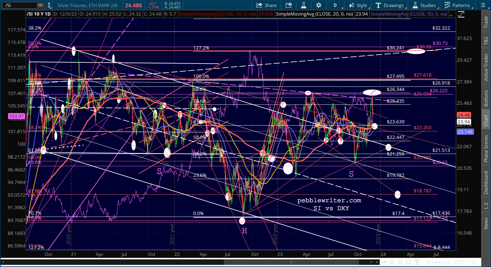Open chart settings gear icon
The image size is (491, 267).
point(319,5)
